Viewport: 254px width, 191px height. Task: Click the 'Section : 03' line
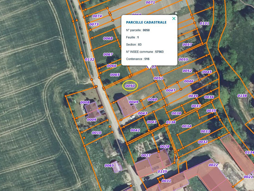point(134,45)
